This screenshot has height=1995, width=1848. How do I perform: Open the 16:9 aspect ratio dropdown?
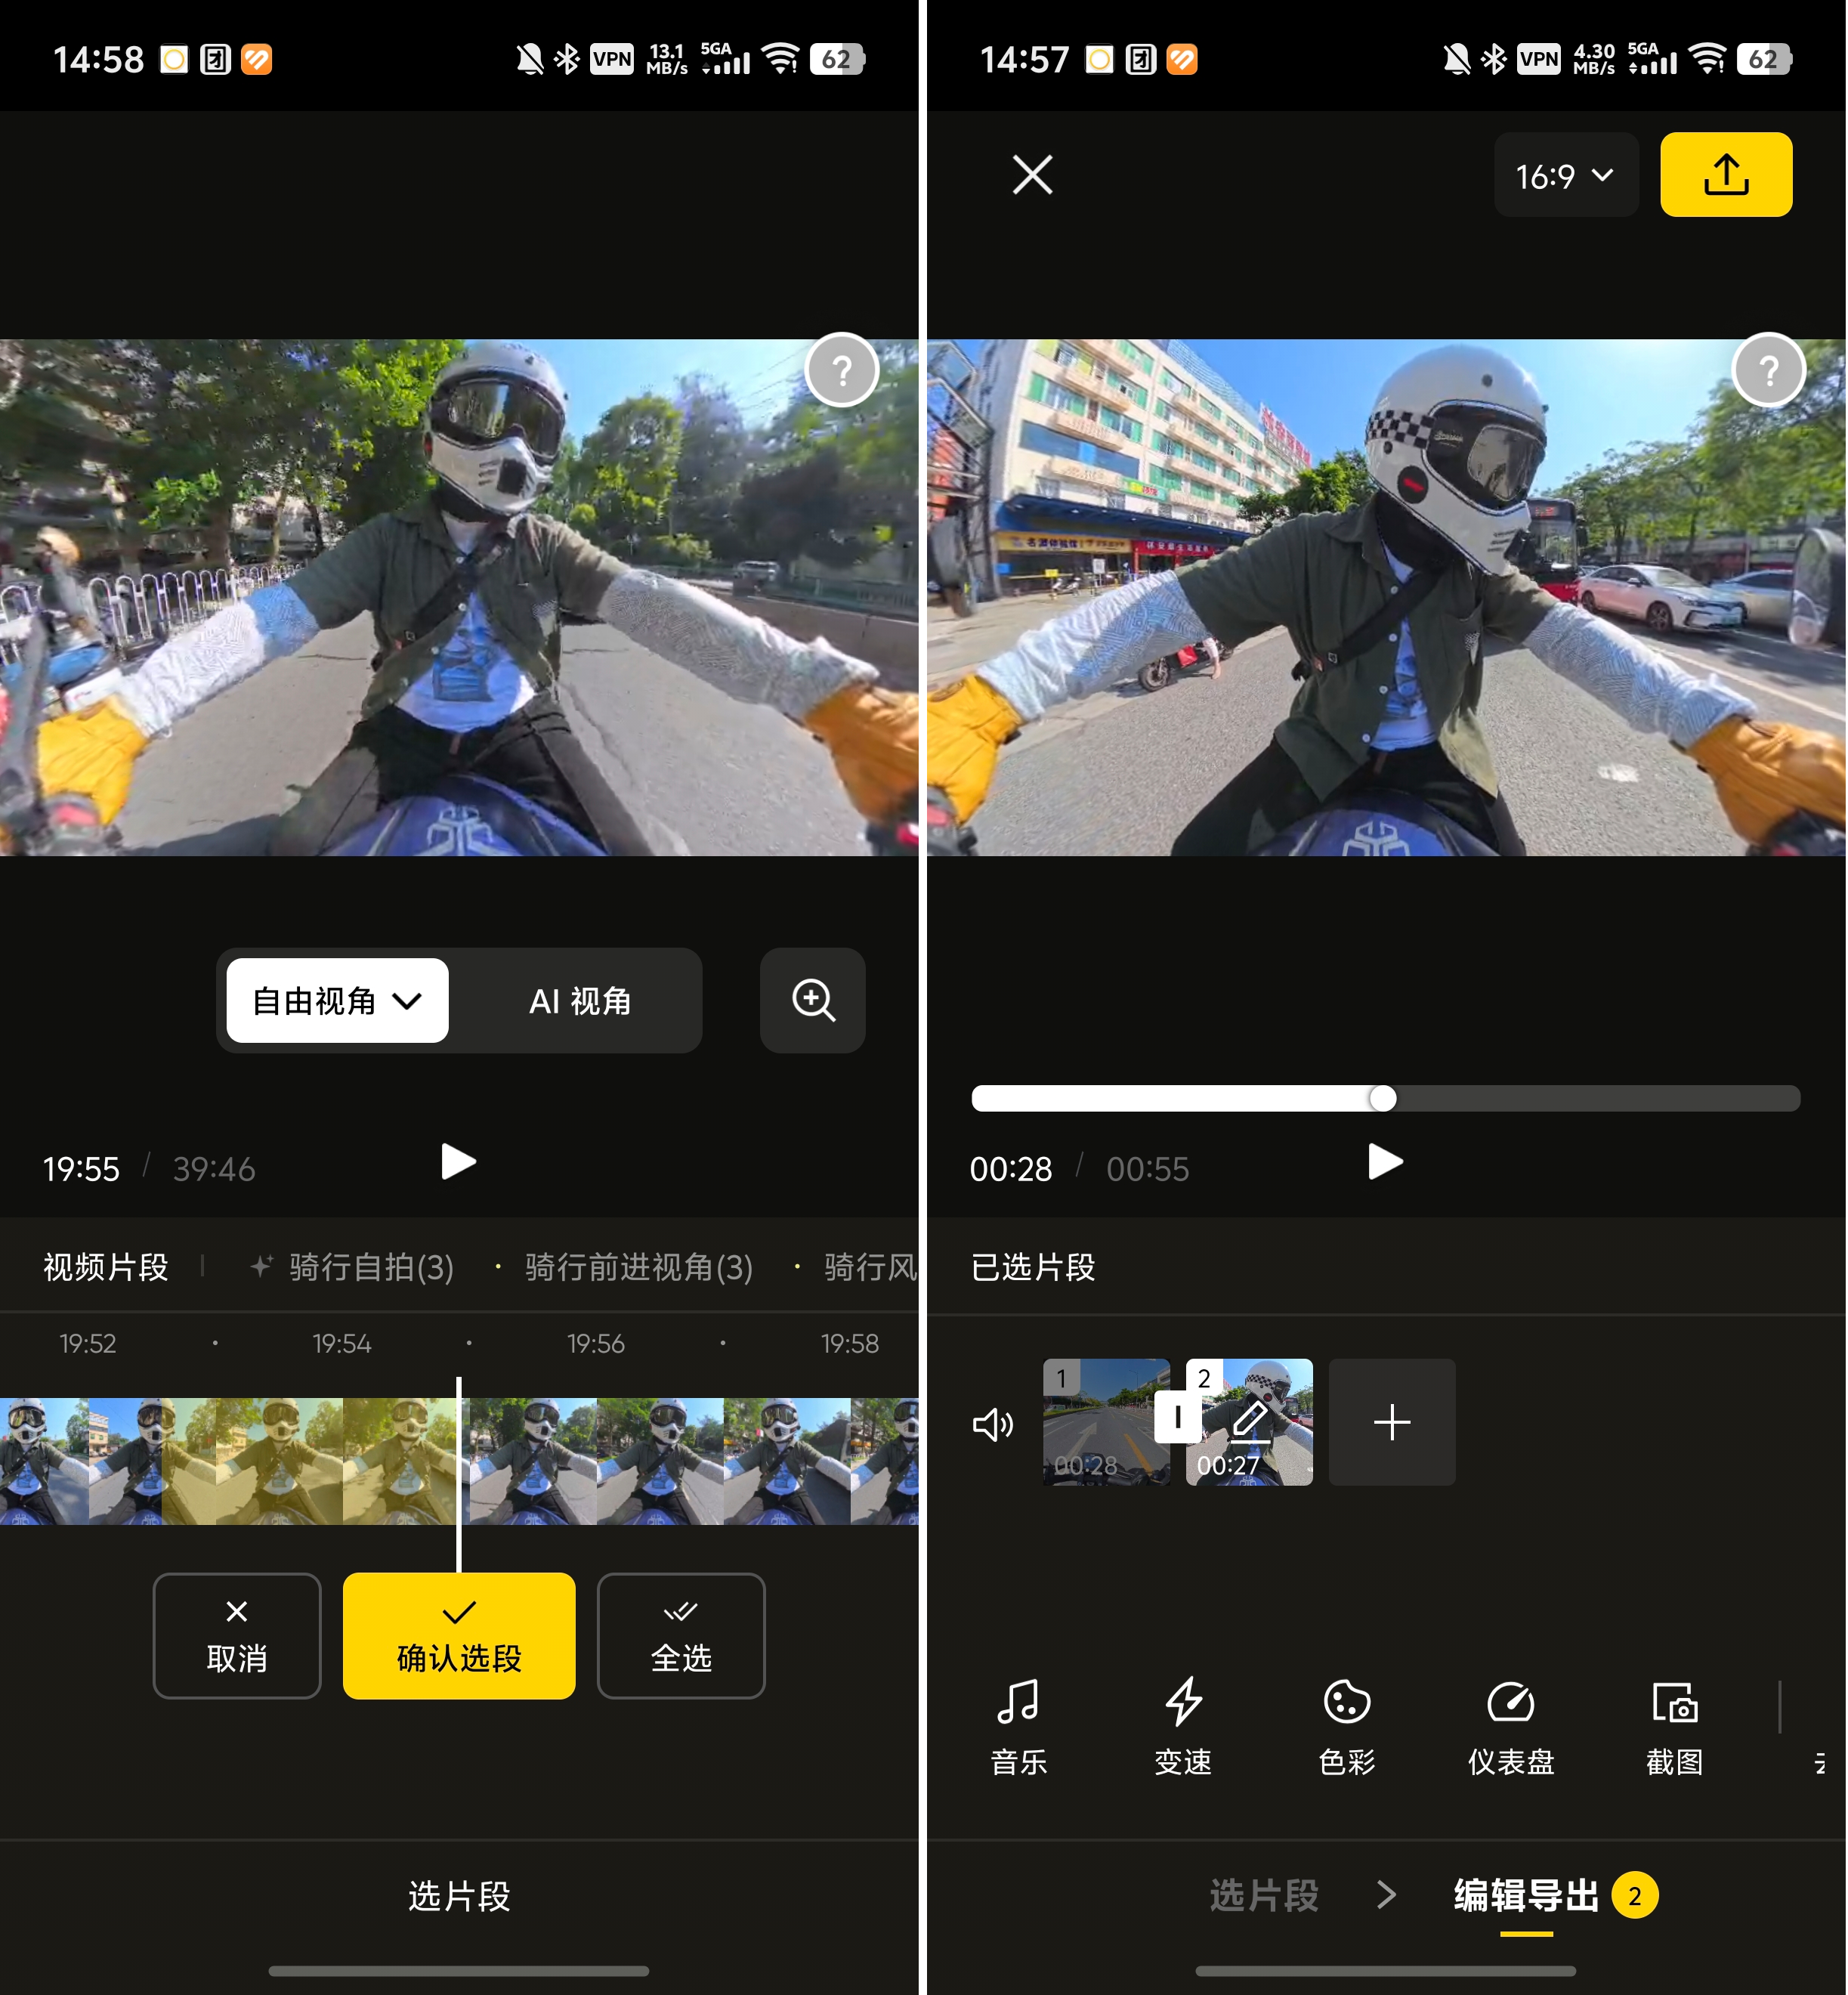1565,176
